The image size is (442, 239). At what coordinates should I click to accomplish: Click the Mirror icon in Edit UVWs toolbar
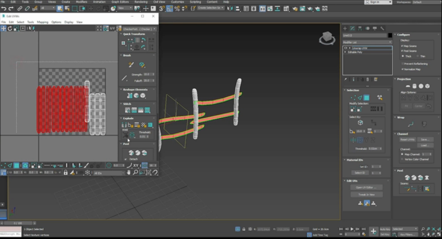(x=31, y=29)
